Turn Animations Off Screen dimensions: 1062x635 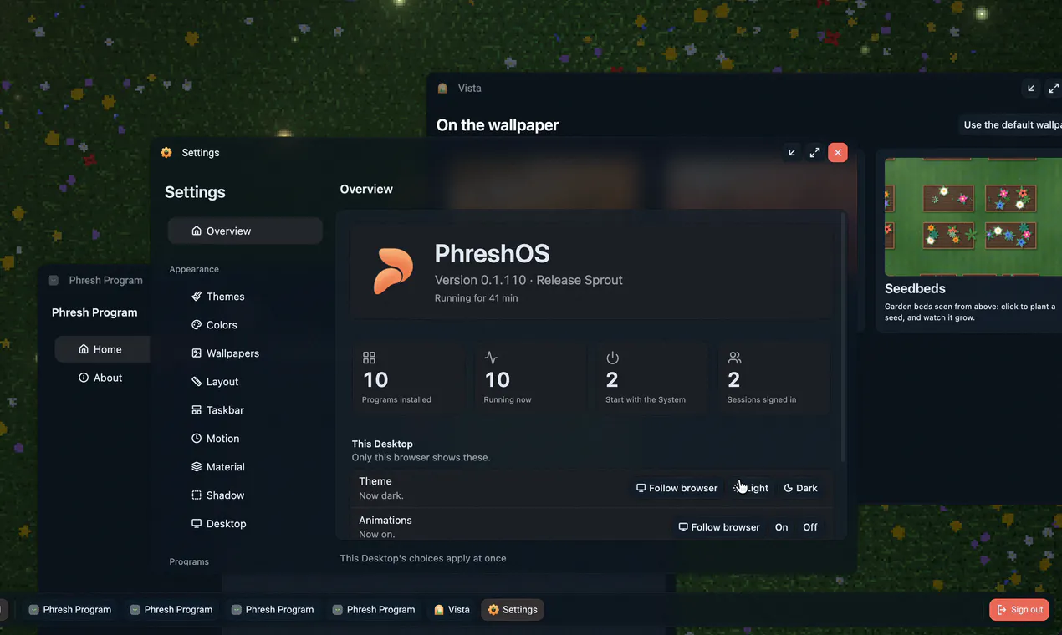tap(810, 527)
